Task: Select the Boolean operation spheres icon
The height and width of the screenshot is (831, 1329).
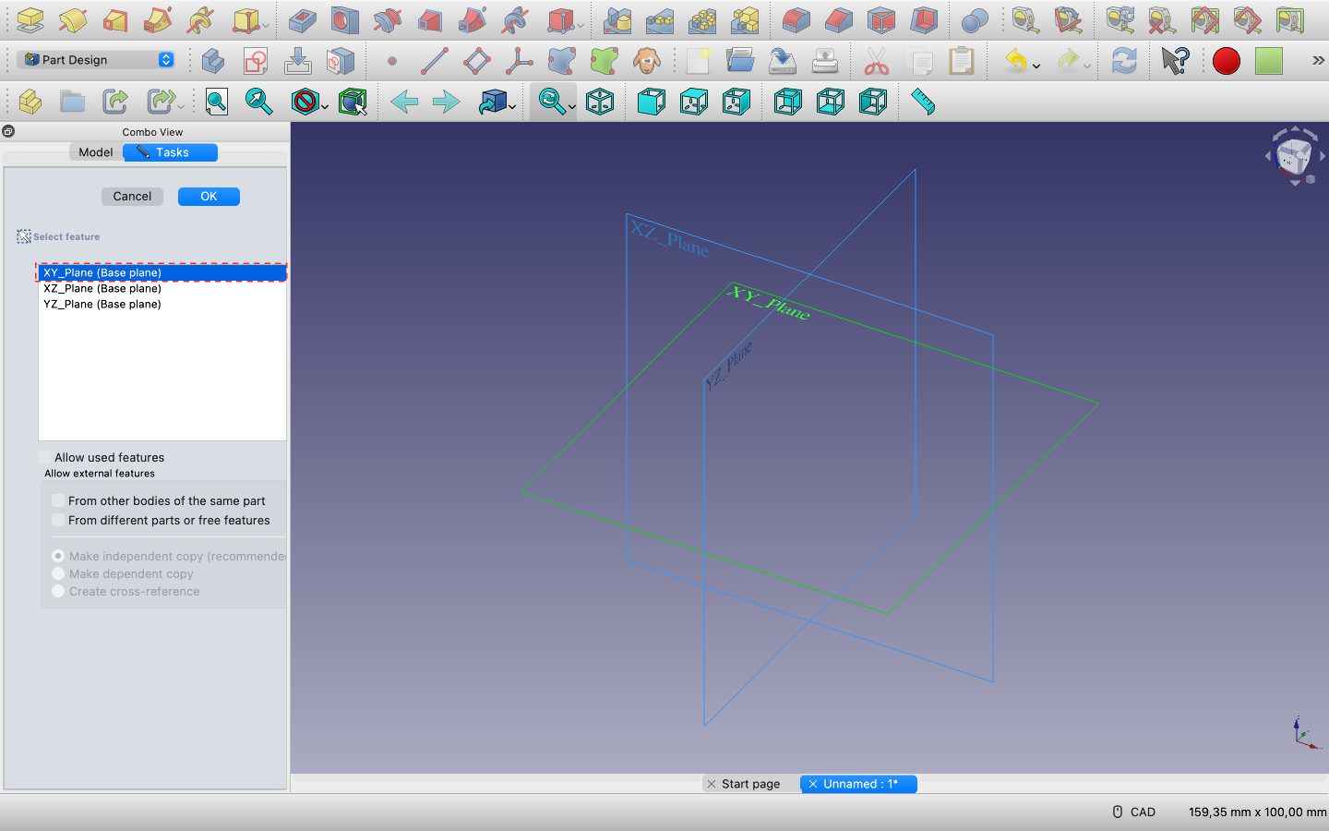Action: point(976,19)
